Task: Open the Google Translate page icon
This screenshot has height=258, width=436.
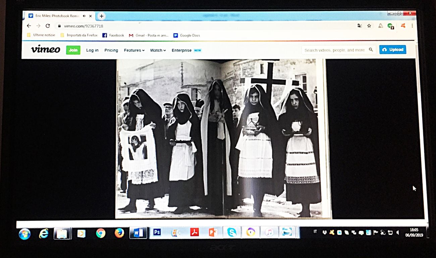Action: (x=360, y=26)
